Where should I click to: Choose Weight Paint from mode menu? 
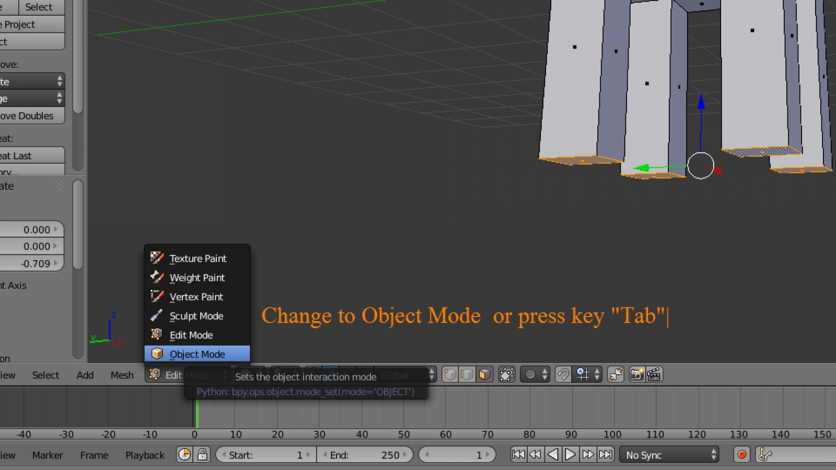tap(197, 277)
